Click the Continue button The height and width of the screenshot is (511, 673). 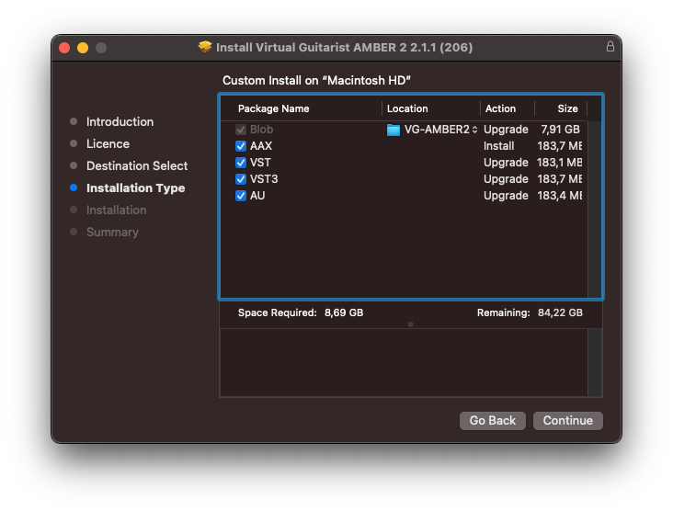(568, 420)
